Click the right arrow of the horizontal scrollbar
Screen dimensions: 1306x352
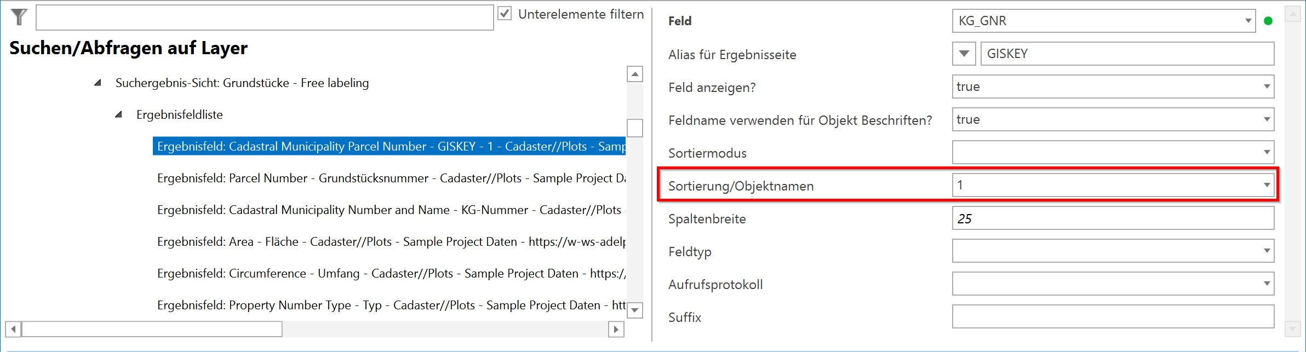(x=616, y=330)
